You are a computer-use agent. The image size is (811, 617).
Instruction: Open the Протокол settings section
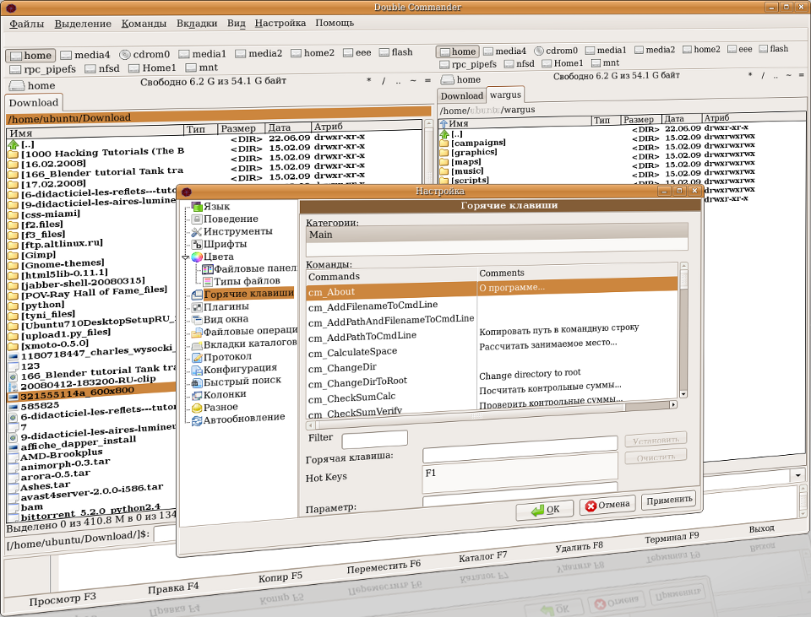click(227, 356)
